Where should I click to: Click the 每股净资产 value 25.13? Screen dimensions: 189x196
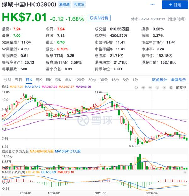[29, 62]
